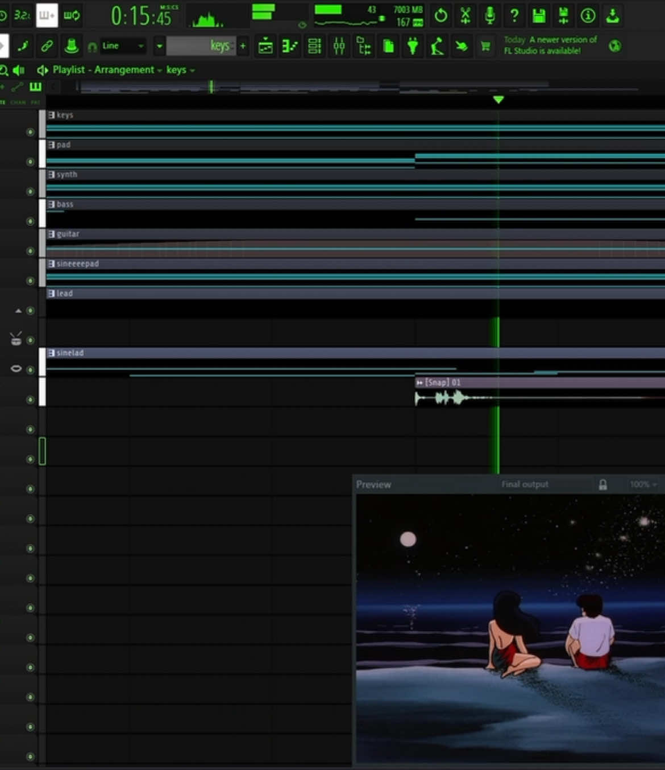Open the Playlist view icon
The height and width of the screenshot is (770, 665).
pos(265,46)
